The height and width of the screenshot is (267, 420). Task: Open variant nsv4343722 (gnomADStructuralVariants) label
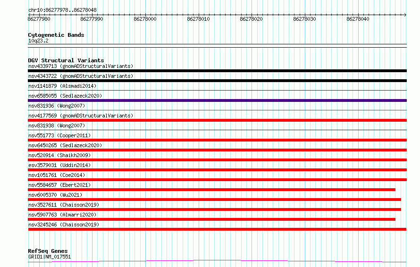(x=81, y=76)
